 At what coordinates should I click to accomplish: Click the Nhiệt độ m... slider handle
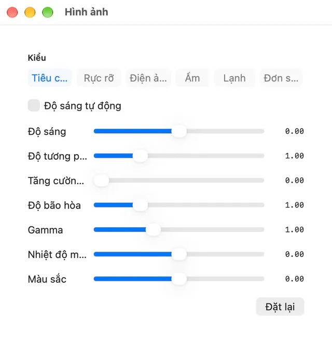click(179, 254)
